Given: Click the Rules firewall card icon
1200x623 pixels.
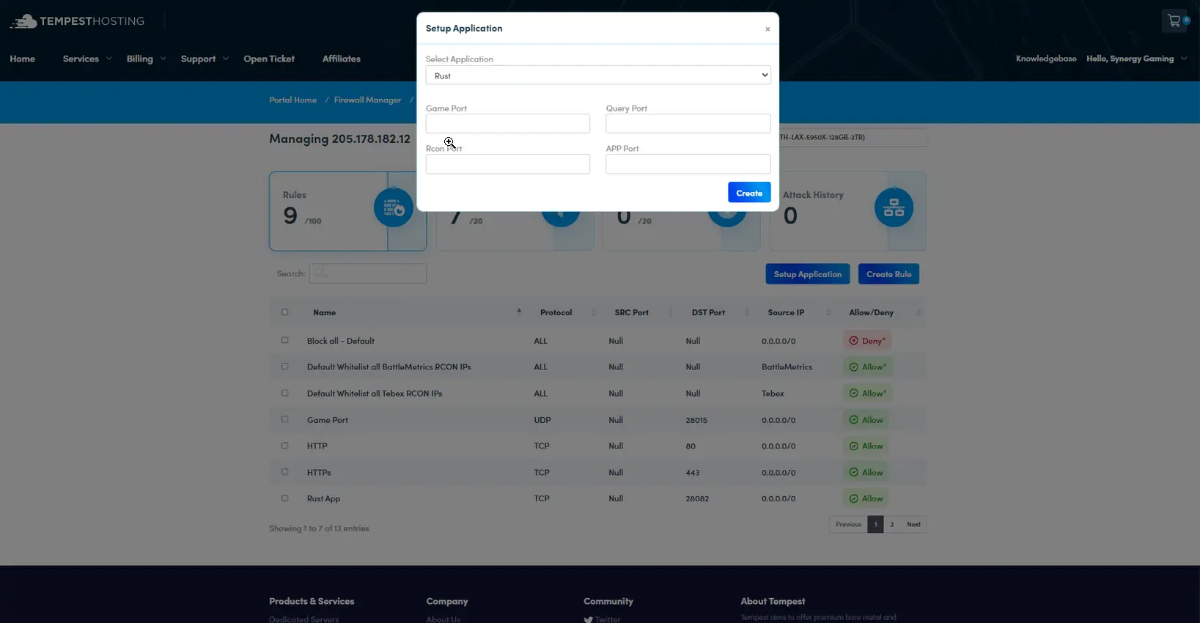Looking at the screenshot, I should [394, 207].
